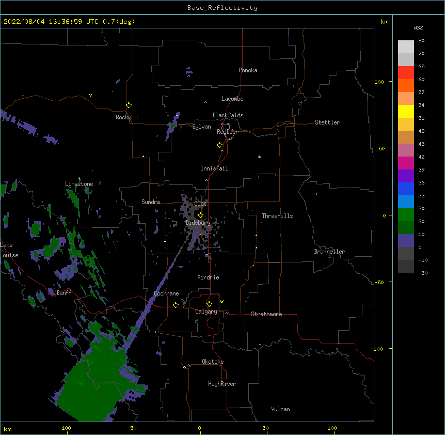Click the Base_Reflectivity title
Image resolution: width=445 pixels, height=435 pixels.
click(x=223, y=8)
